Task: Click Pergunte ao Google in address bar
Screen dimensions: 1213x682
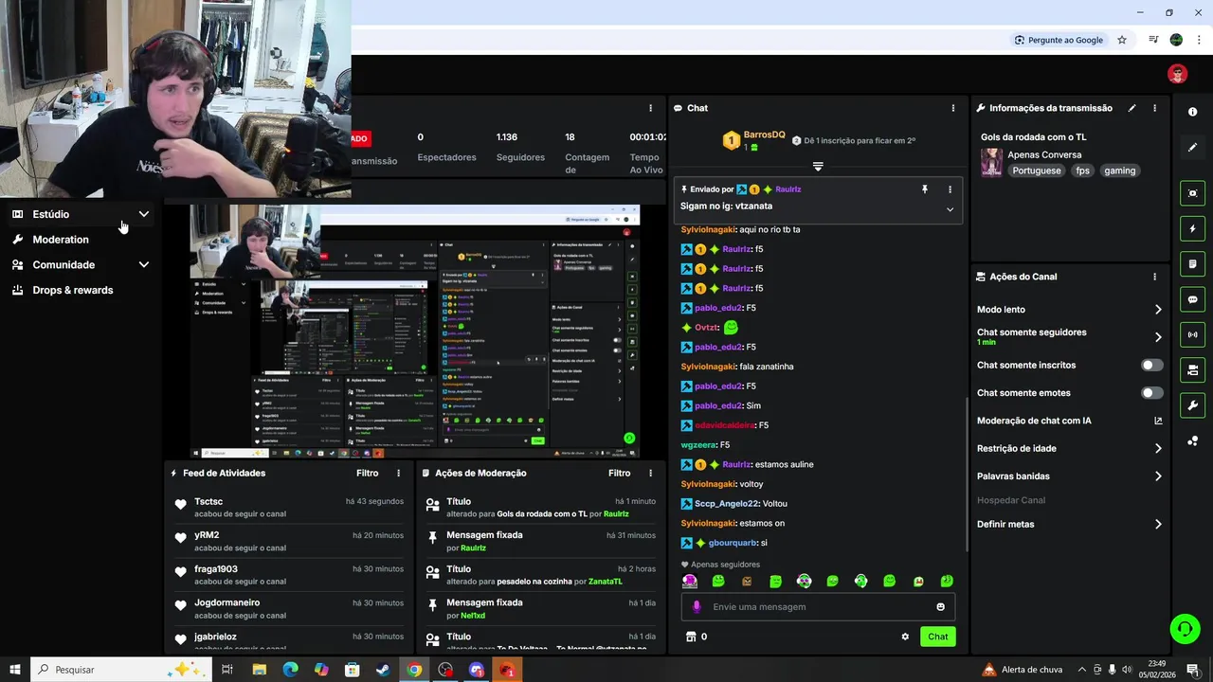Action: click(x=1059, y=40)
